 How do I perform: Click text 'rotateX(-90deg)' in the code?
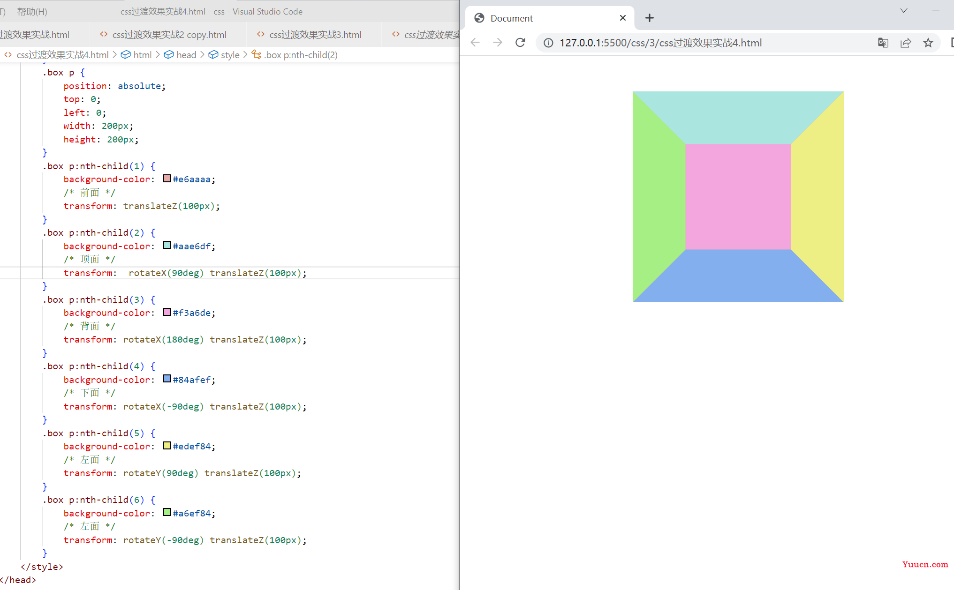pos(163,406)
